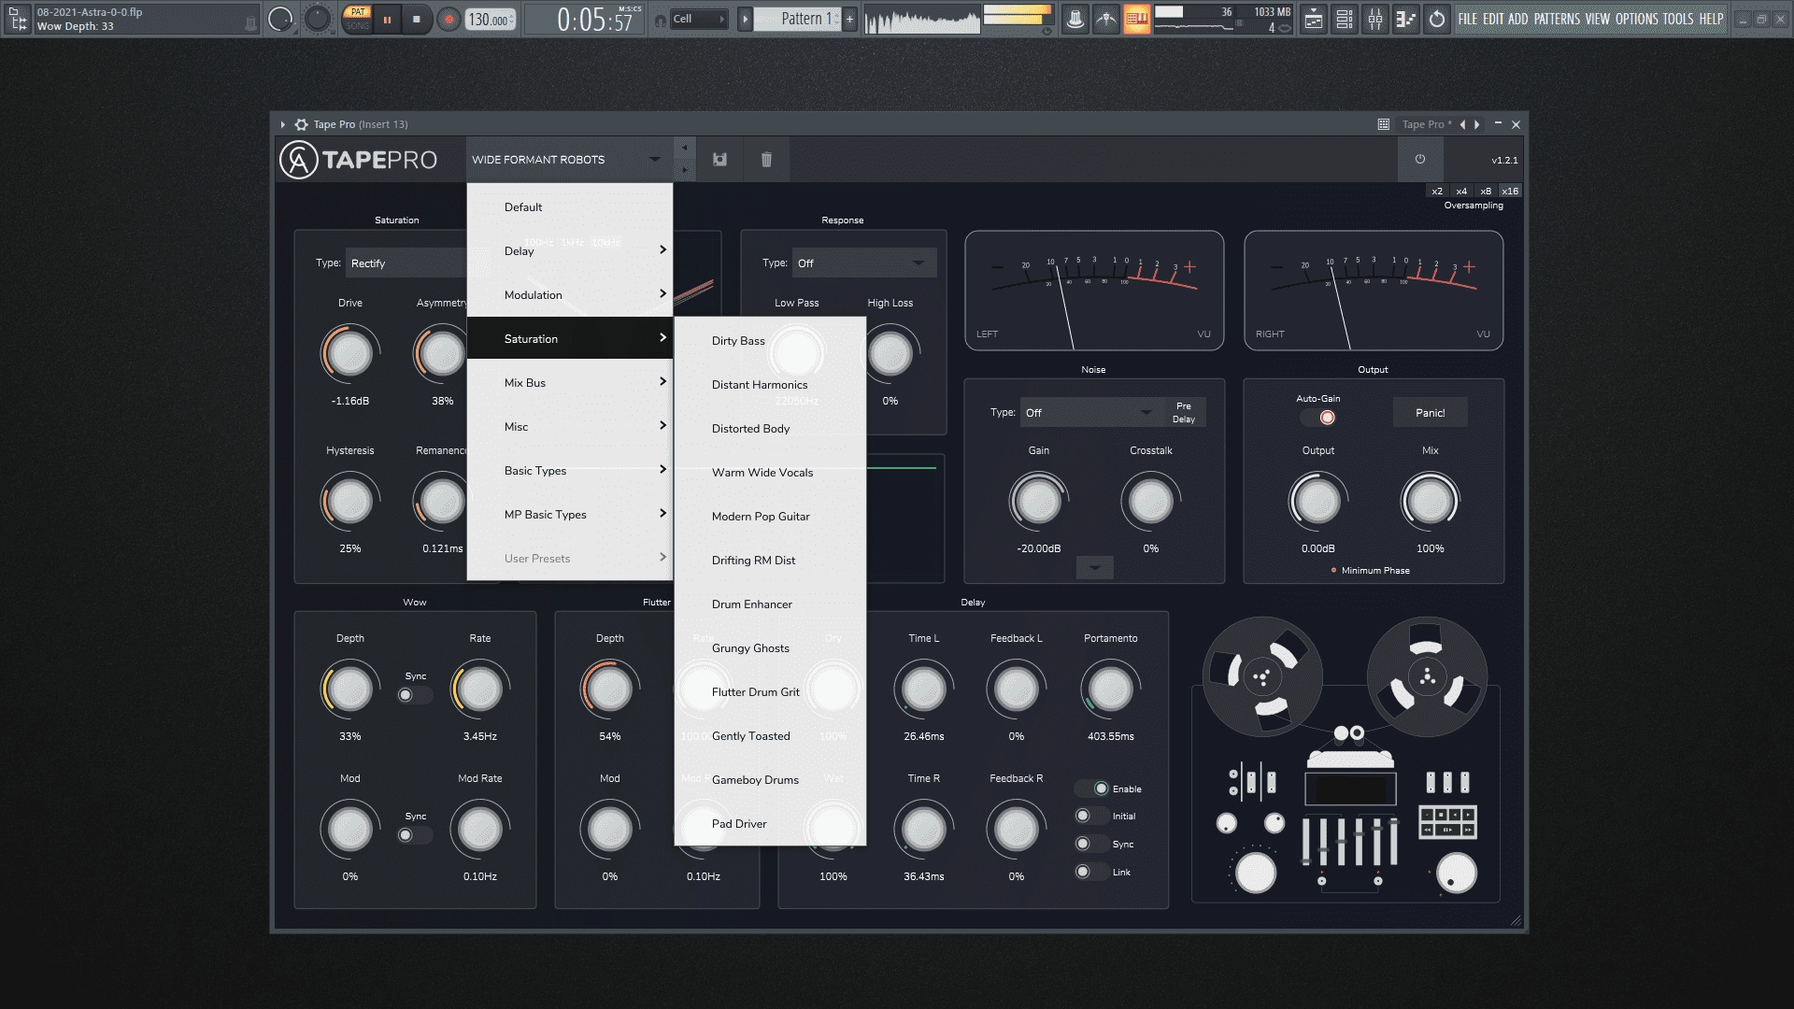1794x1009 pixels.
Task: Click the red record button
Action: click(x=449, y=19)
